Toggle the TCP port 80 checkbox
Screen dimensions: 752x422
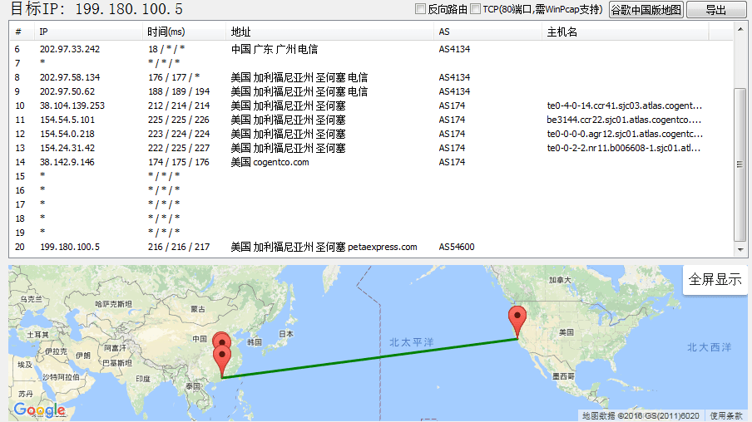(x=476, y=9)
